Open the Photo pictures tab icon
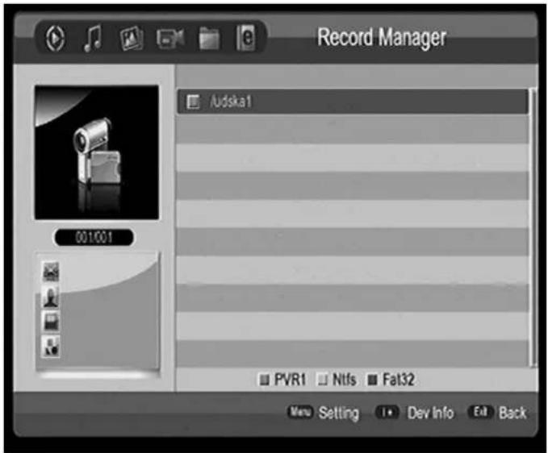Viewport: 548px width, 453px height. [132, 38]
